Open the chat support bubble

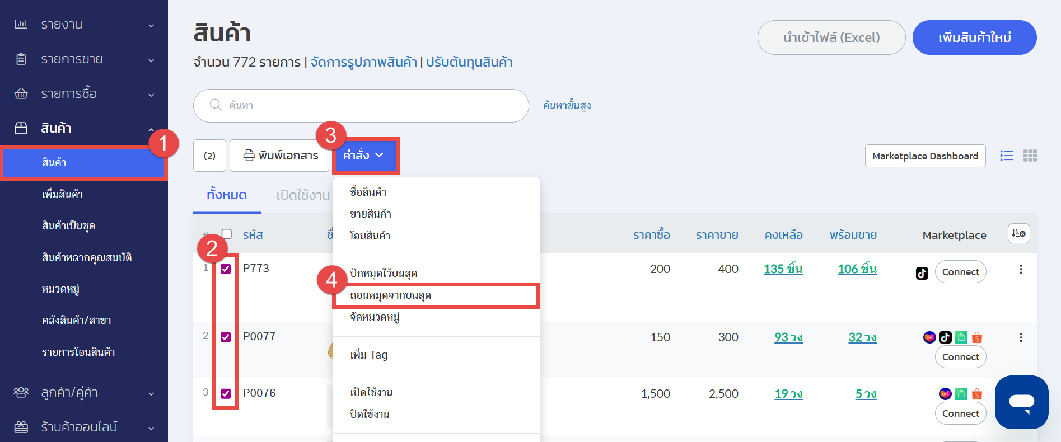point(1021,402)
